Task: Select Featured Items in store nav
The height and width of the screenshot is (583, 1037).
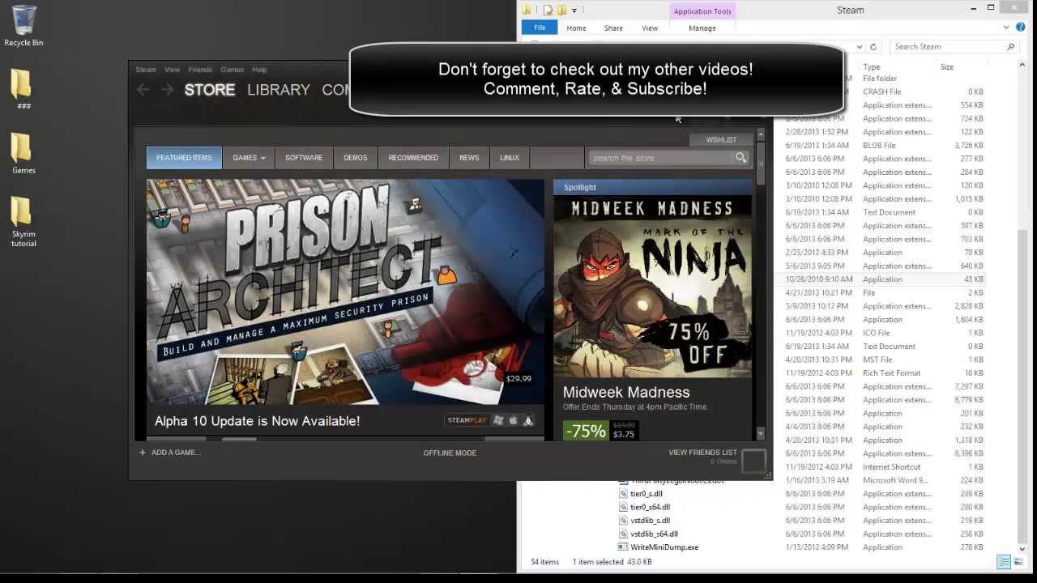Action: (x=184, y=158)
